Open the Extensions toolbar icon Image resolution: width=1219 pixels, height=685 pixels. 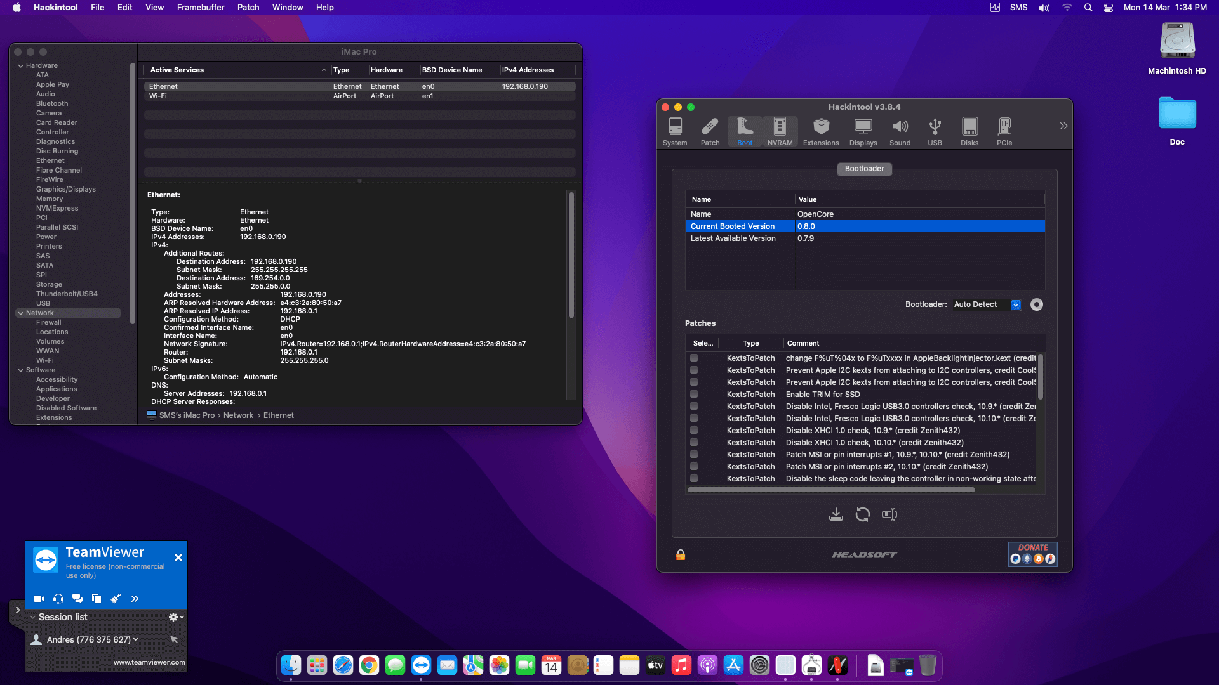(x=821, y=132)
